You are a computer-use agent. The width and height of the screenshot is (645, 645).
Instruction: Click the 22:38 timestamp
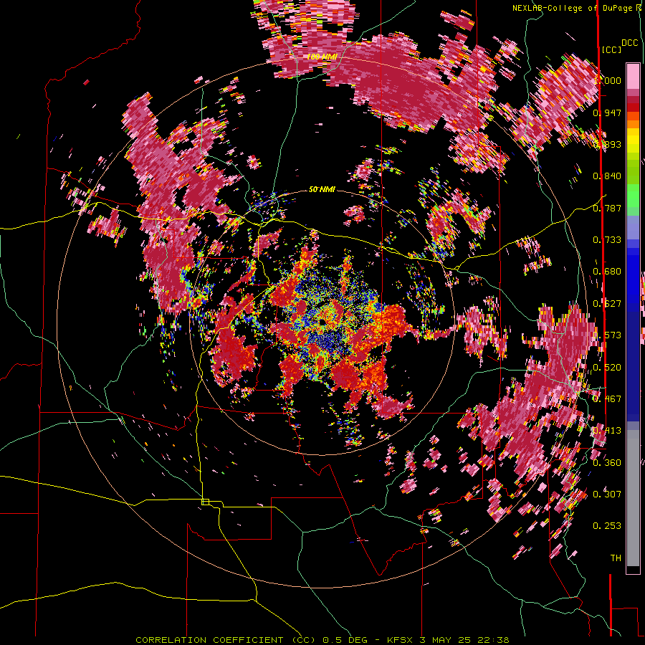[493, 640]
